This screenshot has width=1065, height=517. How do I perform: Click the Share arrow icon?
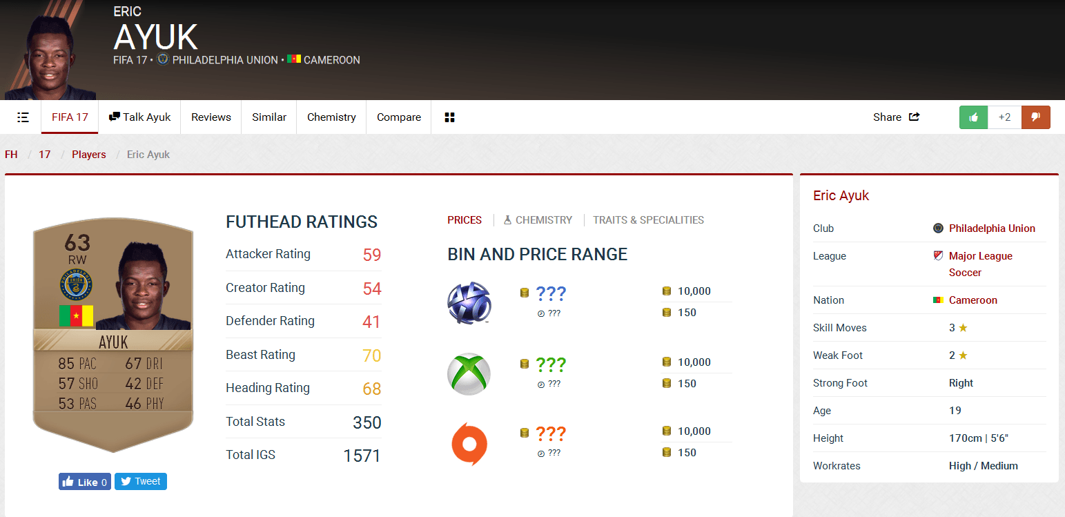click(914, 117)
